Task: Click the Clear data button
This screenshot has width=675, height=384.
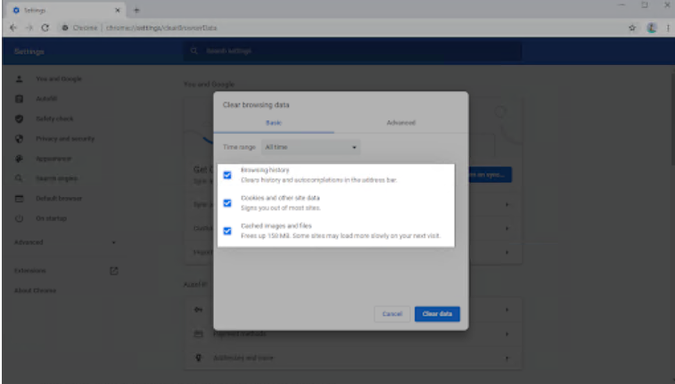Action: tap(437, 315)
